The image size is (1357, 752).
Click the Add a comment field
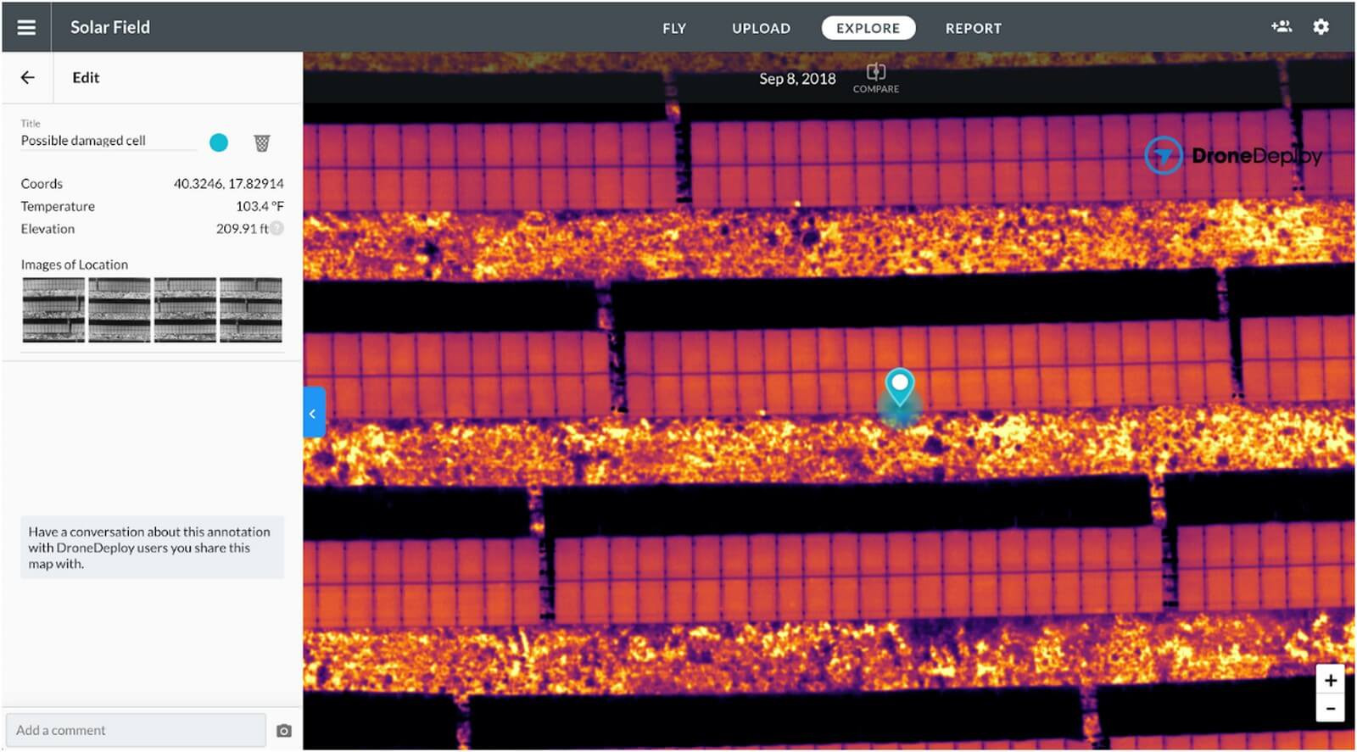[136, 730]
